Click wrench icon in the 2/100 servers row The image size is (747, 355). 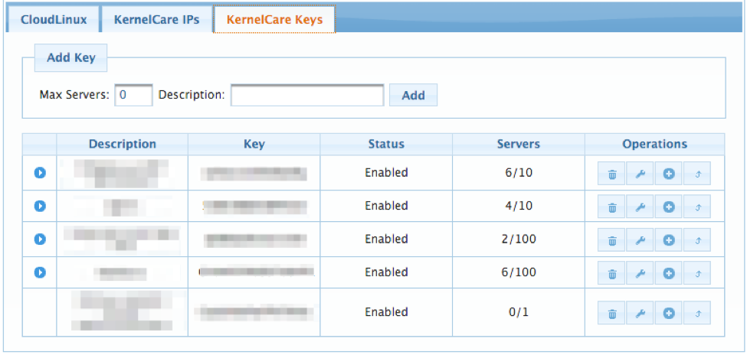(641, 239)
